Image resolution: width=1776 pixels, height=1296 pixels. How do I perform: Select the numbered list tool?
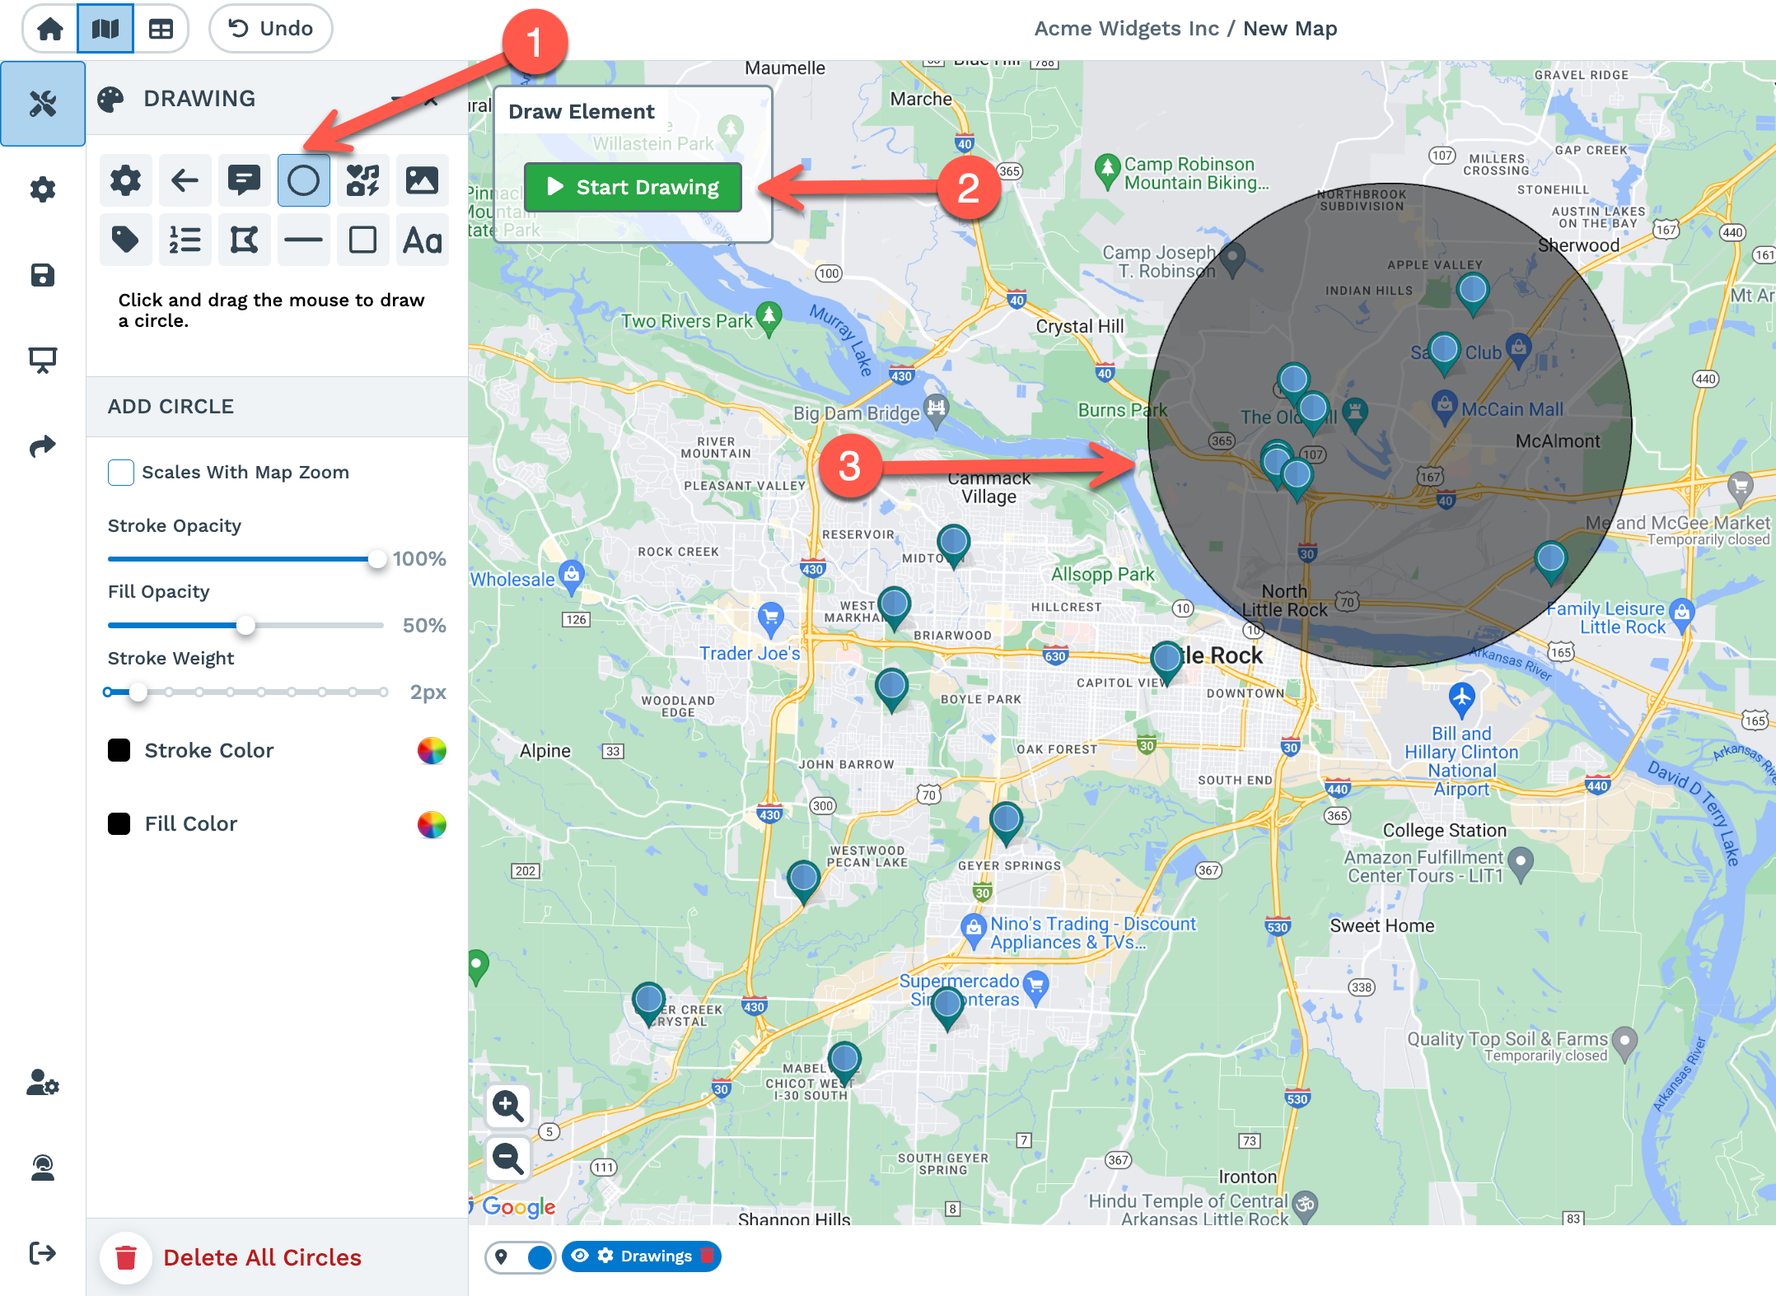pyautogui.click(x=185, y=240)
